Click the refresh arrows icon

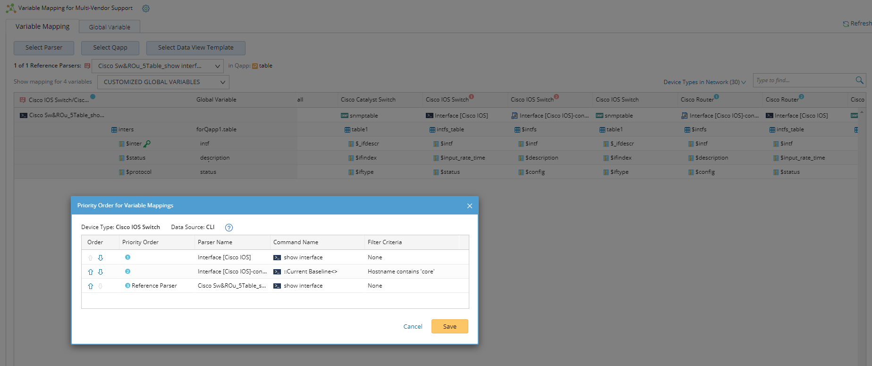(846, 24)
